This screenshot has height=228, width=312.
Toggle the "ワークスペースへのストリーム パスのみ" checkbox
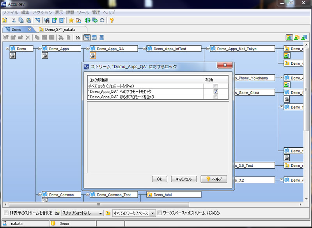[160, 213]
